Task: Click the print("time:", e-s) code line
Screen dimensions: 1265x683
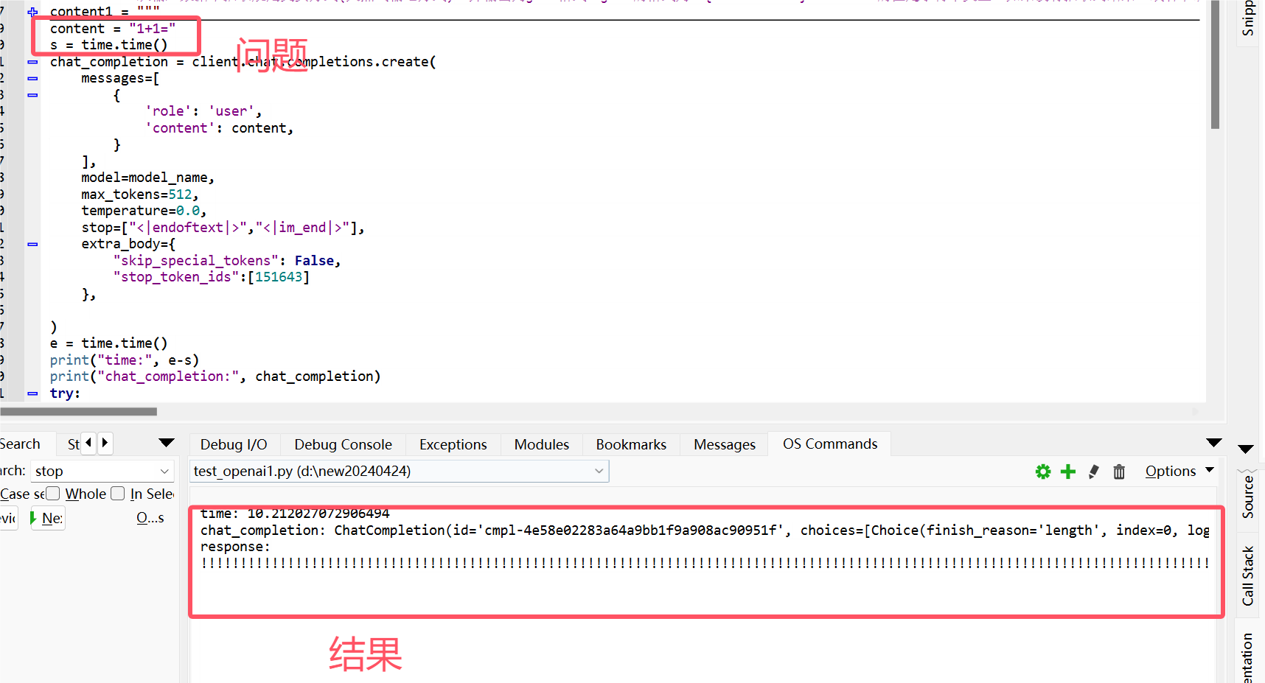Action: pos(125,360)
